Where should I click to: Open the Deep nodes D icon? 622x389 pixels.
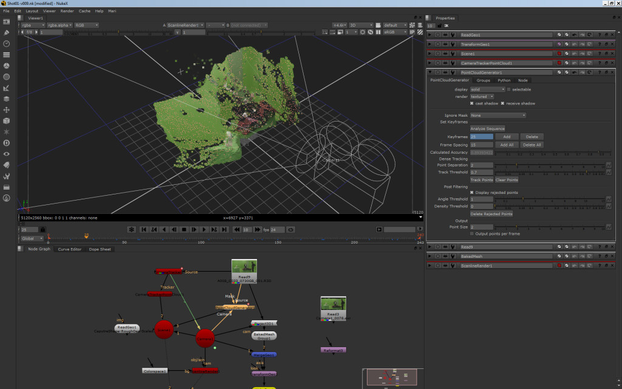point(7,142)
